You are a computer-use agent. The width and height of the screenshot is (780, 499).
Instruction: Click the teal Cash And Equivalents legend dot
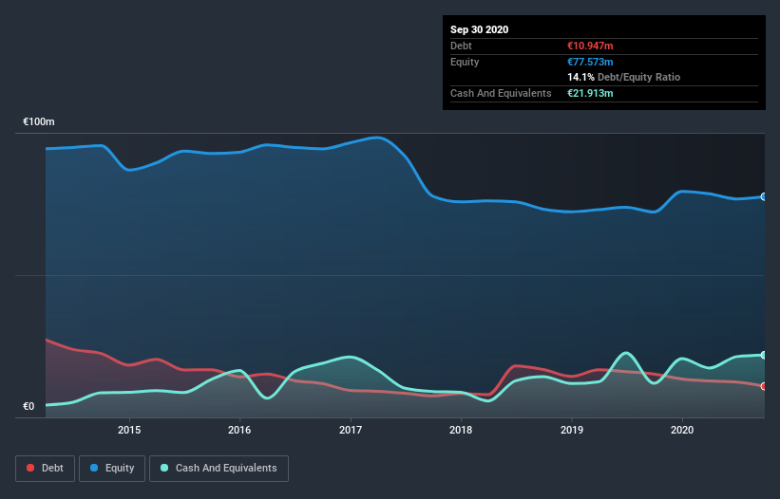pyautogui.click(x=164, y=468)
